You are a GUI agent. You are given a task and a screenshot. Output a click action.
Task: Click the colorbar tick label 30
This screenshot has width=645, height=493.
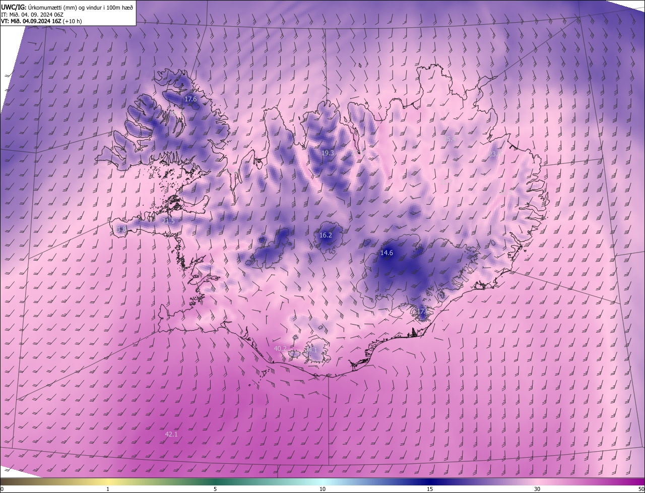pyautogui.click(x=537, y=489)
